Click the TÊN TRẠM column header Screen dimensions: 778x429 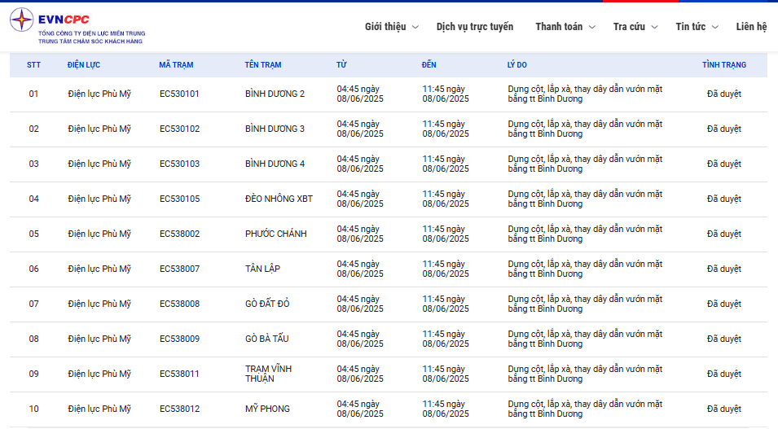tap(262, 65)
